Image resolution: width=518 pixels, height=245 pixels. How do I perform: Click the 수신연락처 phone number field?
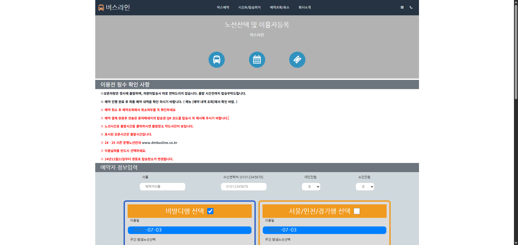[243, 187]
